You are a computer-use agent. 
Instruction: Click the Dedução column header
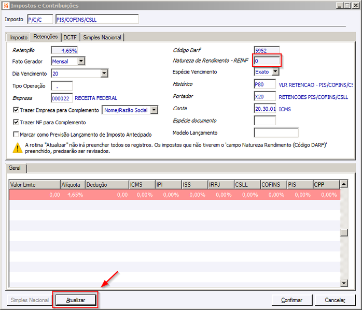[x=107, y=185]
